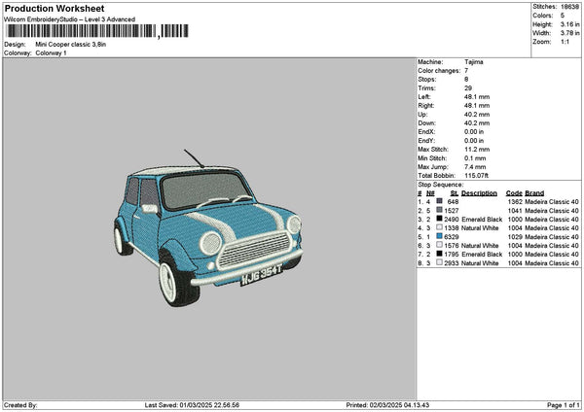Viewport: 584px width, 412px height.
Task: Click the Description column header
Action: pyautogui.click(x=479, y=192)
